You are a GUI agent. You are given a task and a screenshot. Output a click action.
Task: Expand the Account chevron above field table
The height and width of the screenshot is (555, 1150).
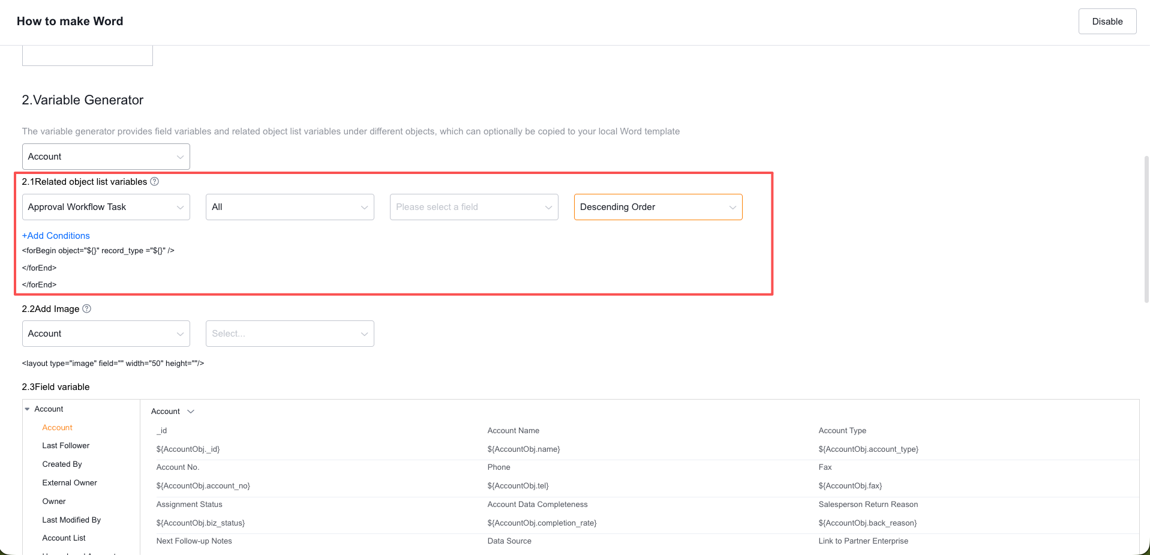tap(191, 412)
